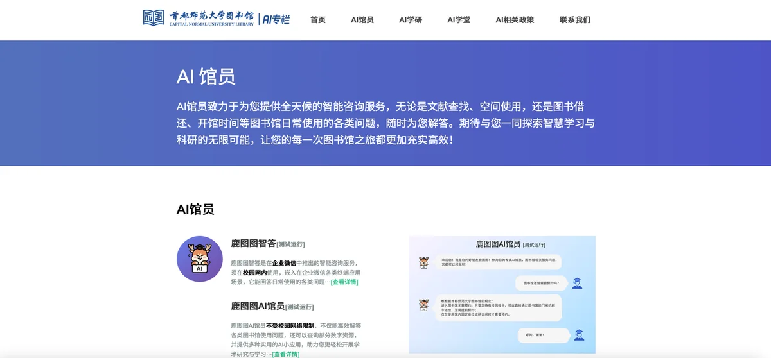This screenshot has height=358, width=771.
Task: Click the first deer avatar in chat preview
Action: [x=424, y=262]
